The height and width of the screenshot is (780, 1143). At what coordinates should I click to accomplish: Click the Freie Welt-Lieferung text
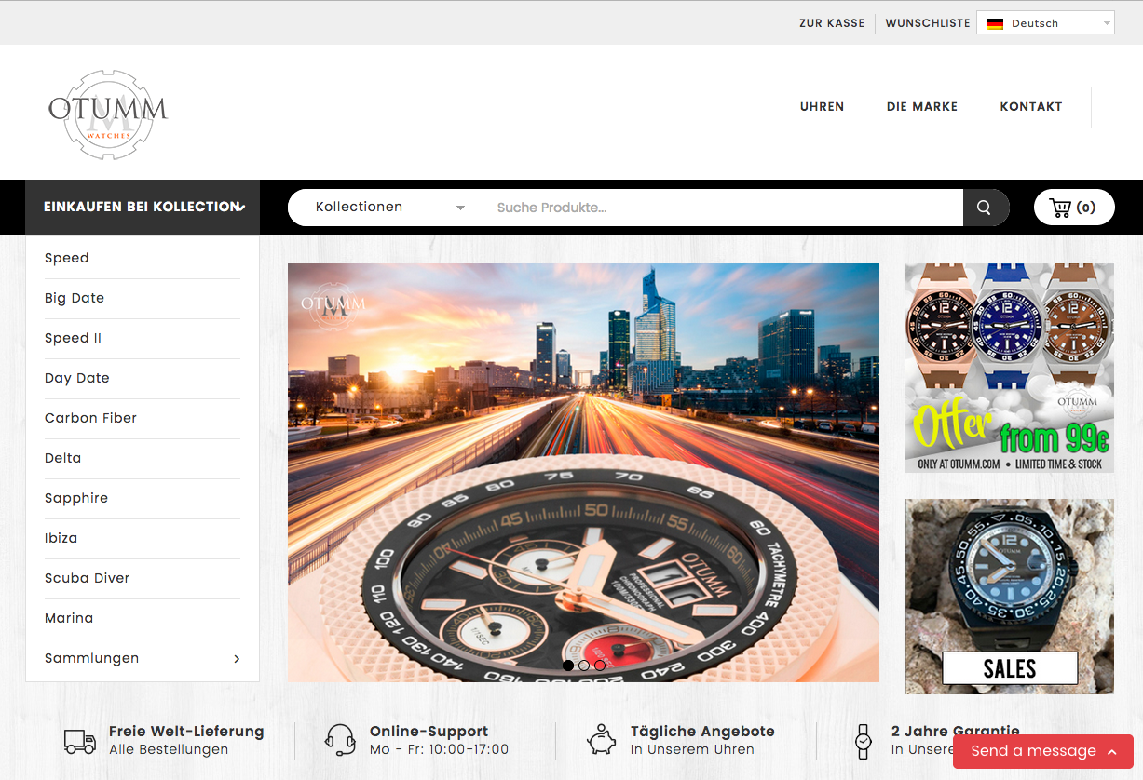[186, 732]
